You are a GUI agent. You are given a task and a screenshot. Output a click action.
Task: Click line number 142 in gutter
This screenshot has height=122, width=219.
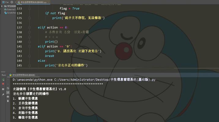pos(19,51)
